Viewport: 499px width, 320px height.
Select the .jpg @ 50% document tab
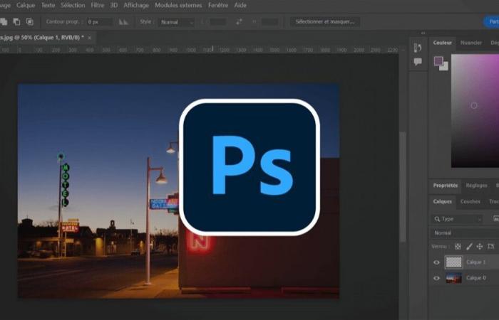click(x=41, y=38)
